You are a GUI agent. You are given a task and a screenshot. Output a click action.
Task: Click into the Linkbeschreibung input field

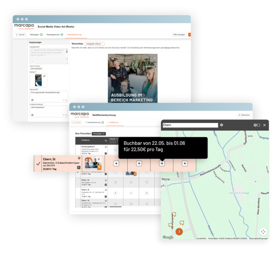point(48,111)
